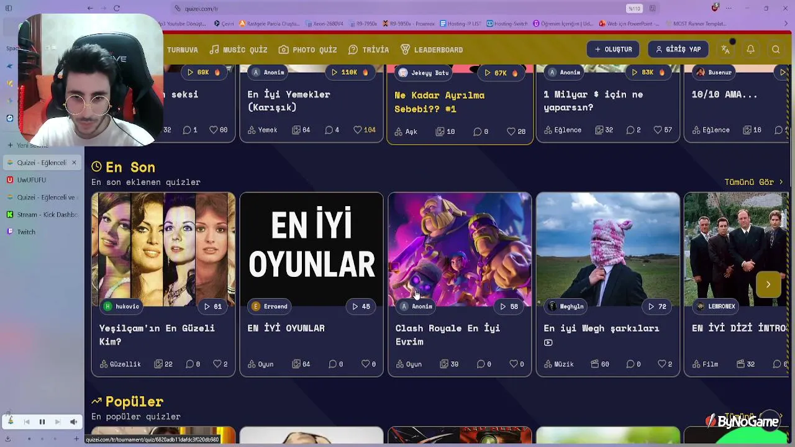Image resolution: width=795 pixels, height=447 pixels.
Task: Click the play count 61 on Yeşilçam card
Action: (x=213, y=306)
